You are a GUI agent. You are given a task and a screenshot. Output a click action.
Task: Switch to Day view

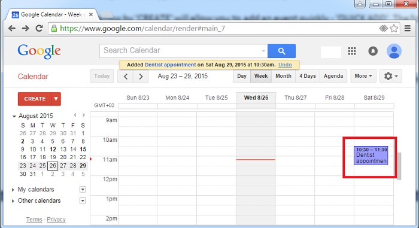242,76
